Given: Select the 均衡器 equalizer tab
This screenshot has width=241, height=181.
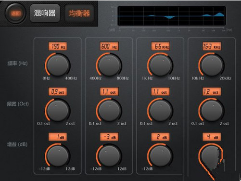Looking at the screenshot, I should tap(79, 13).
